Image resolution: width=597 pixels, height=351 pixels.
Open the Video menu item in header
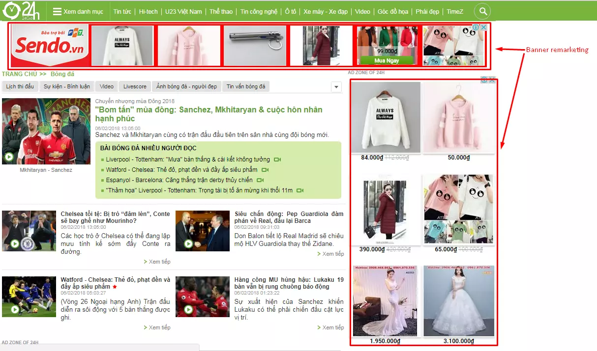point(362,11)
